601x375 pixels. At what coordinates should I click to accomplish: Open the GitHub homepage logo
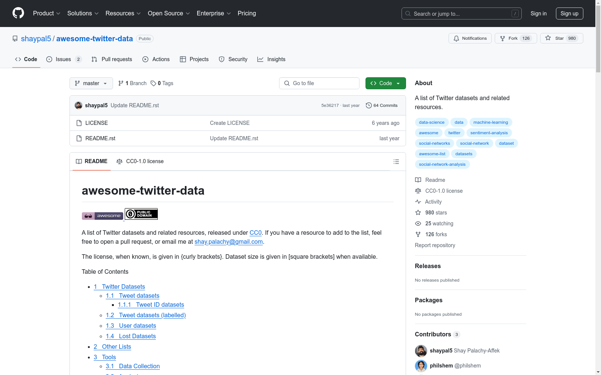tap(18, 13)
